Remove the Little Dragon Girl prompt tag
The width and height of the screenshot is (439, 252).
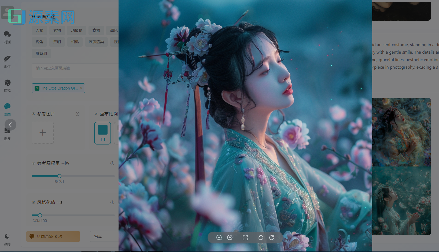(81, 88)
